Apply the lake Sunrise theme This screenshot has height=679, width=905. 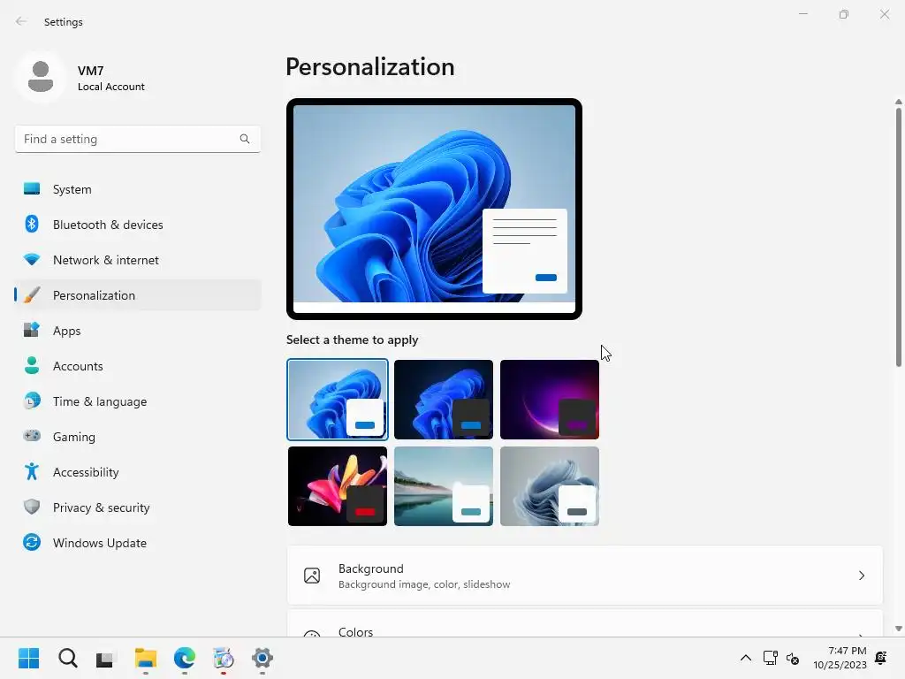(444, 486)
